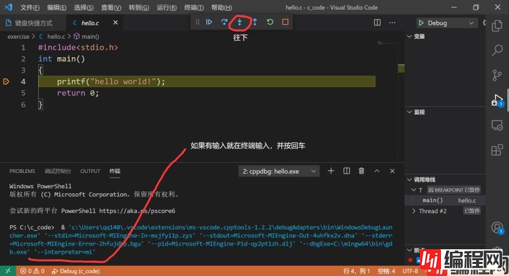Click Debug (c_code) in status bar
The height and width of the screenshot is (276, 509).
point(76,271)
